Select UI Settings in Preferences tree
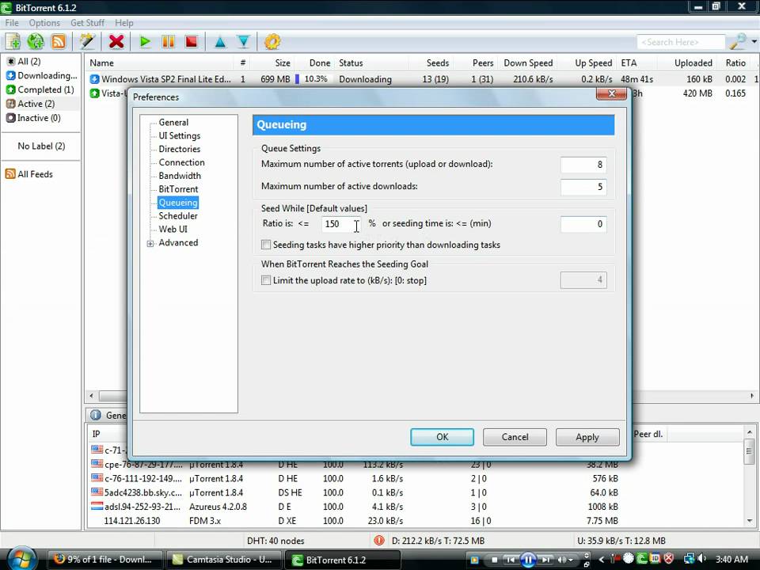 [180, 135]
